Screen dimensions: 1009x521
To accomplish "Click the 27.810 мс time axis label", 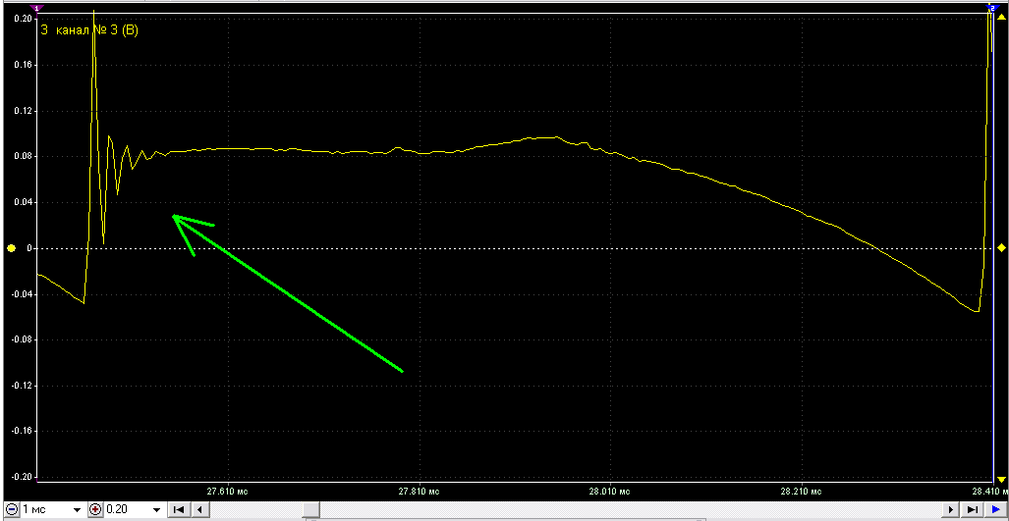I will coord(419,492).
